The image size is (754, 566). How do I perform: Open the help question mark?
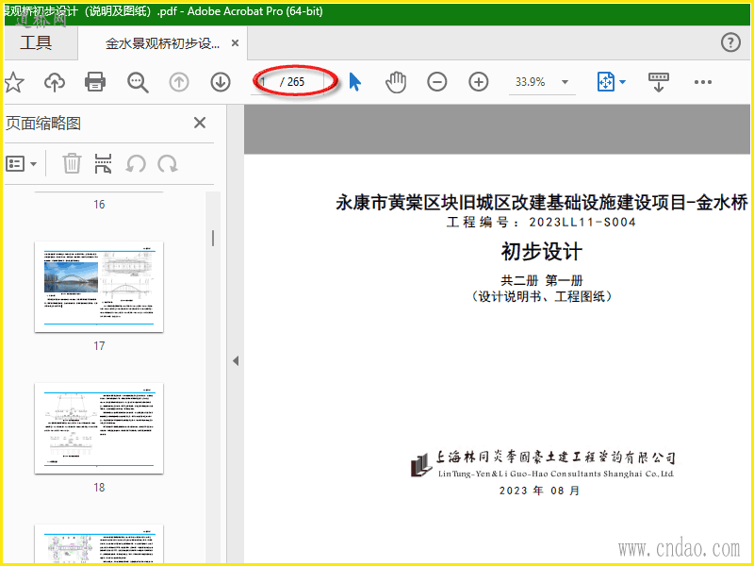click(x=730, y=42)
